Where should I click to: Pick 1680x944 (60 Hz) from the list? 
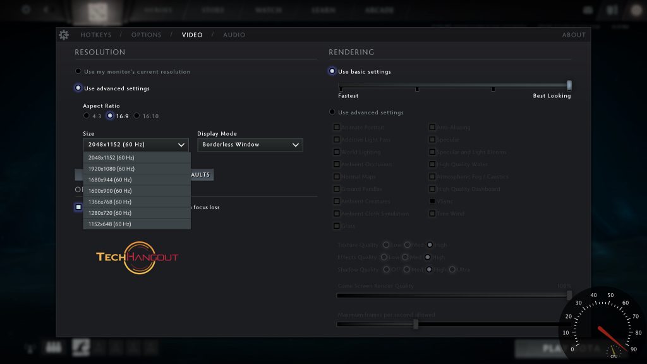tap(136, 179)
